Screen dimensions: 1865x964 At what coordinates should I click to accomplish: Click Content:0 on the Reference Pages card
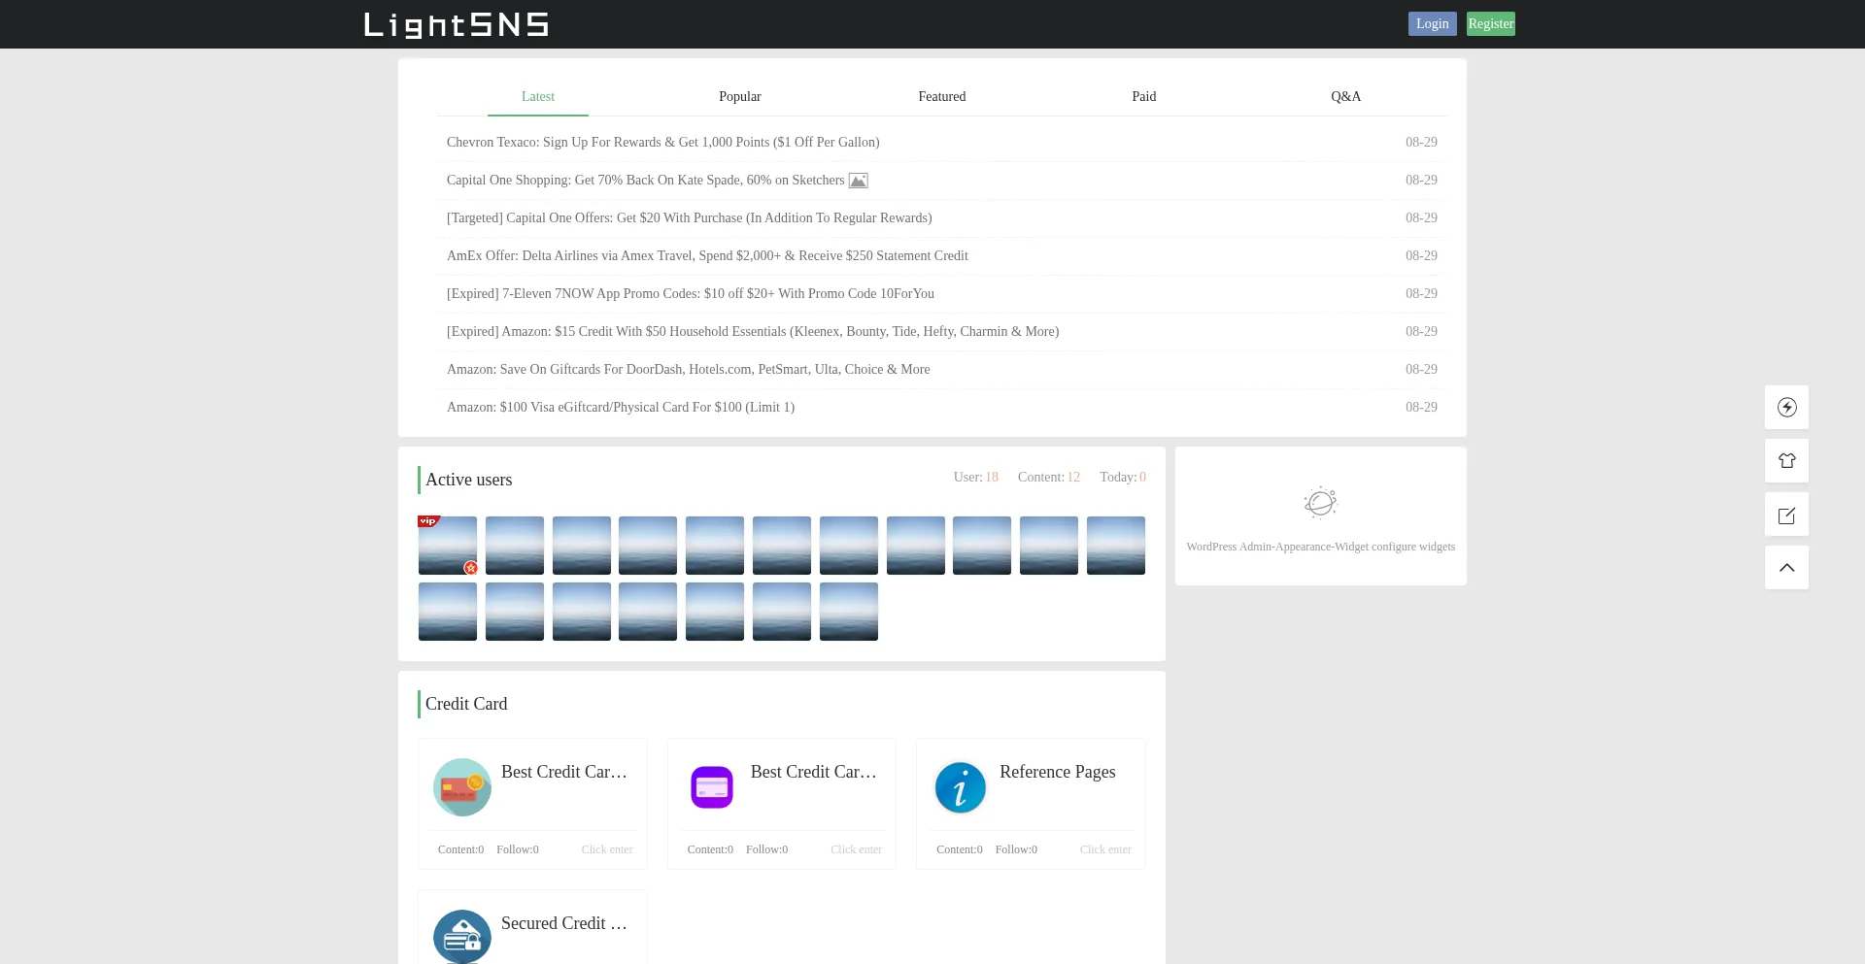click(960, 849)
